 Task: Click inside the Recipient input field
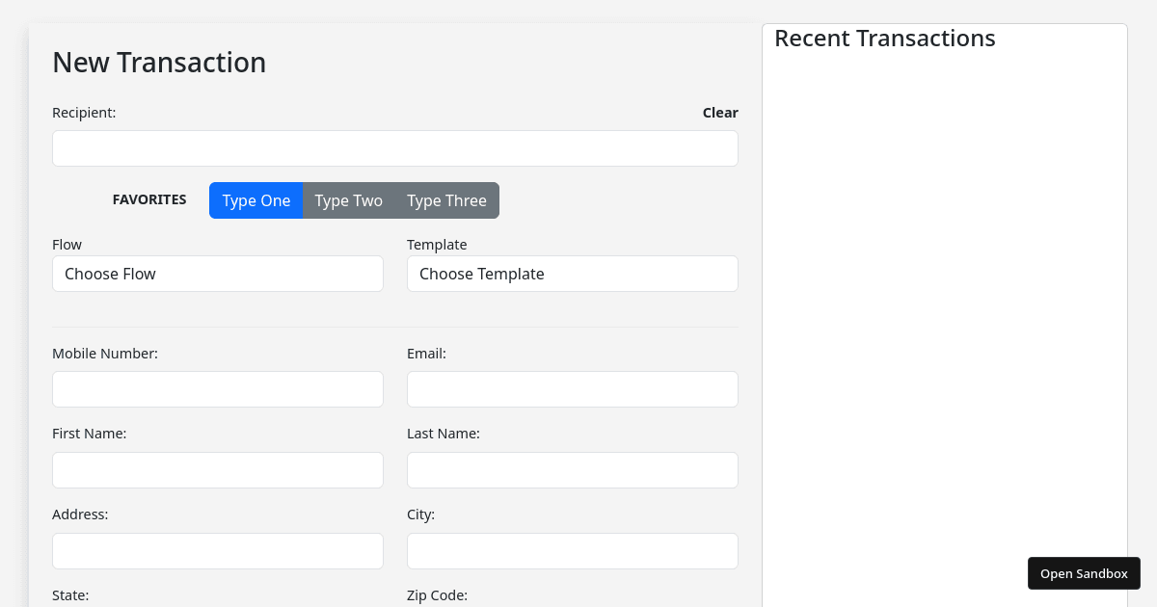(x=394, y=148)
